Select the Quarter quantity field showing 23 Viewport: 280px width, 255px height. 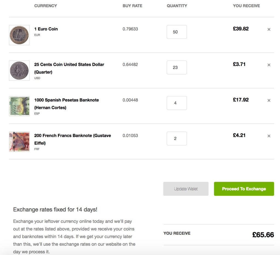(177, 67)
